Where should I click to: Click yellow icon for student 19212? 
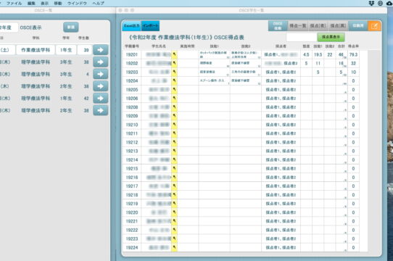(x=174, y=142)
